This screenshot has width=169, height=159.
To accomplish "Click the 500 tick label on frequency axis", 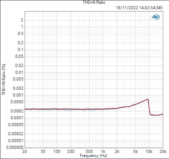I will click(89, 152).
